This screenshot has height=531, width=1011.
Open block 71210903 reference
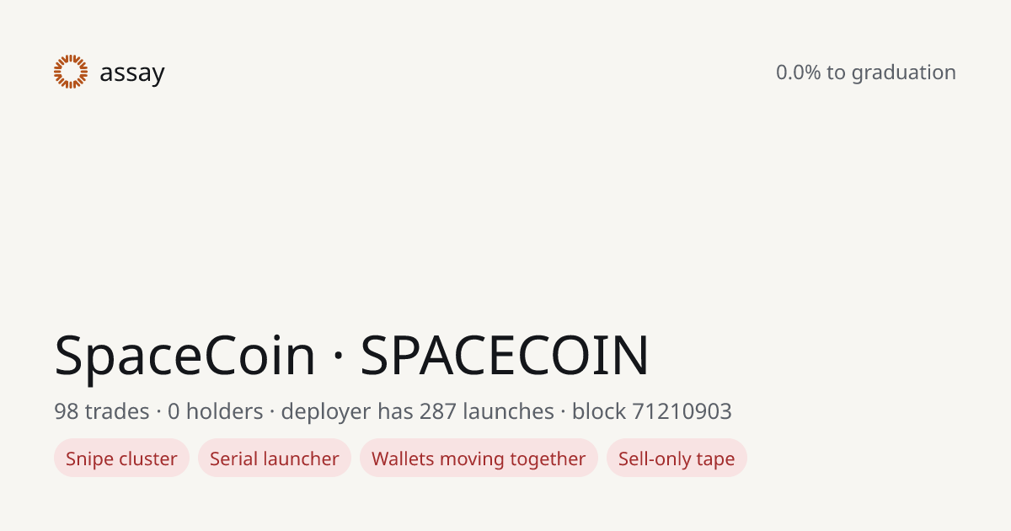pos(652,411)
